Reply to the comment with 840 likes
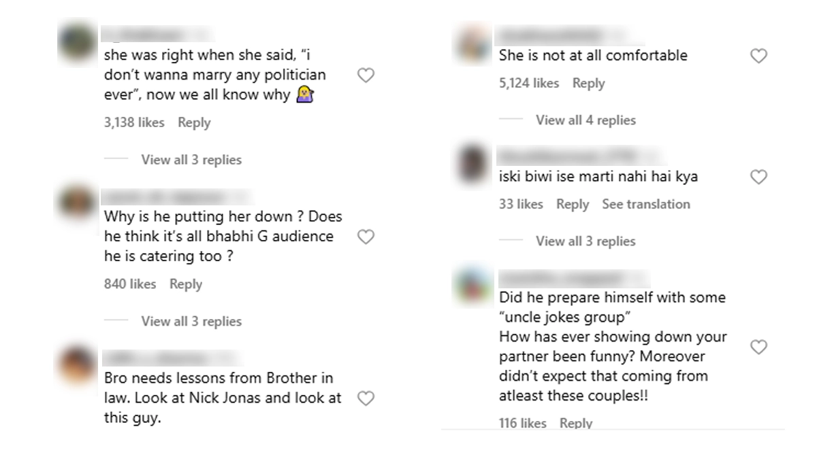This screenshot has height=459, width=817. click(186, 284)
